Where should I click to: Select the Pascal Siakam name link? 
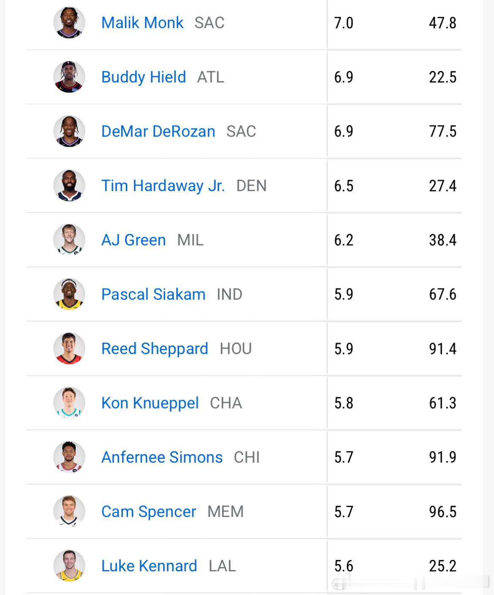click(153, 294)
